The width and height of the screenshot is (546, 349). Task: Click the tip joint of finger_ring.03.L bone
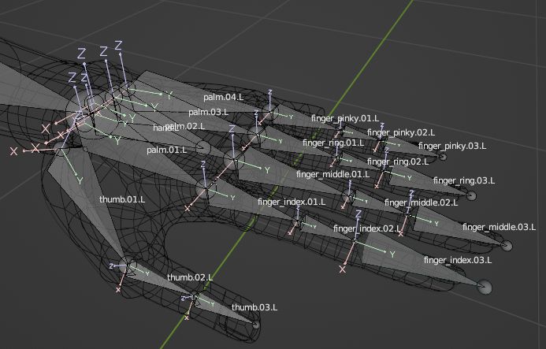(x=471, y=195)
